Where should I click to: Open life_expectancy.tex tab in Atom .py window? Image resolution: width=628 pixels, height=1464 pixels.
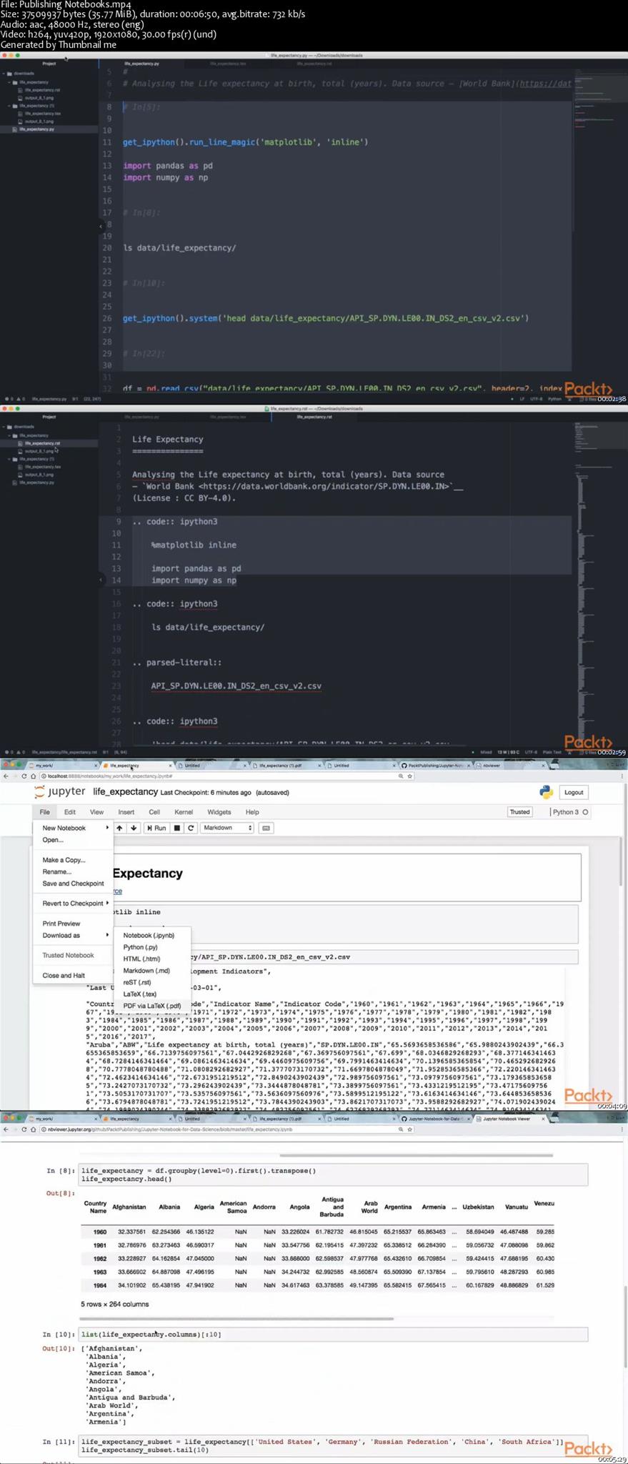pyautogui.click(x=228, y=64)
